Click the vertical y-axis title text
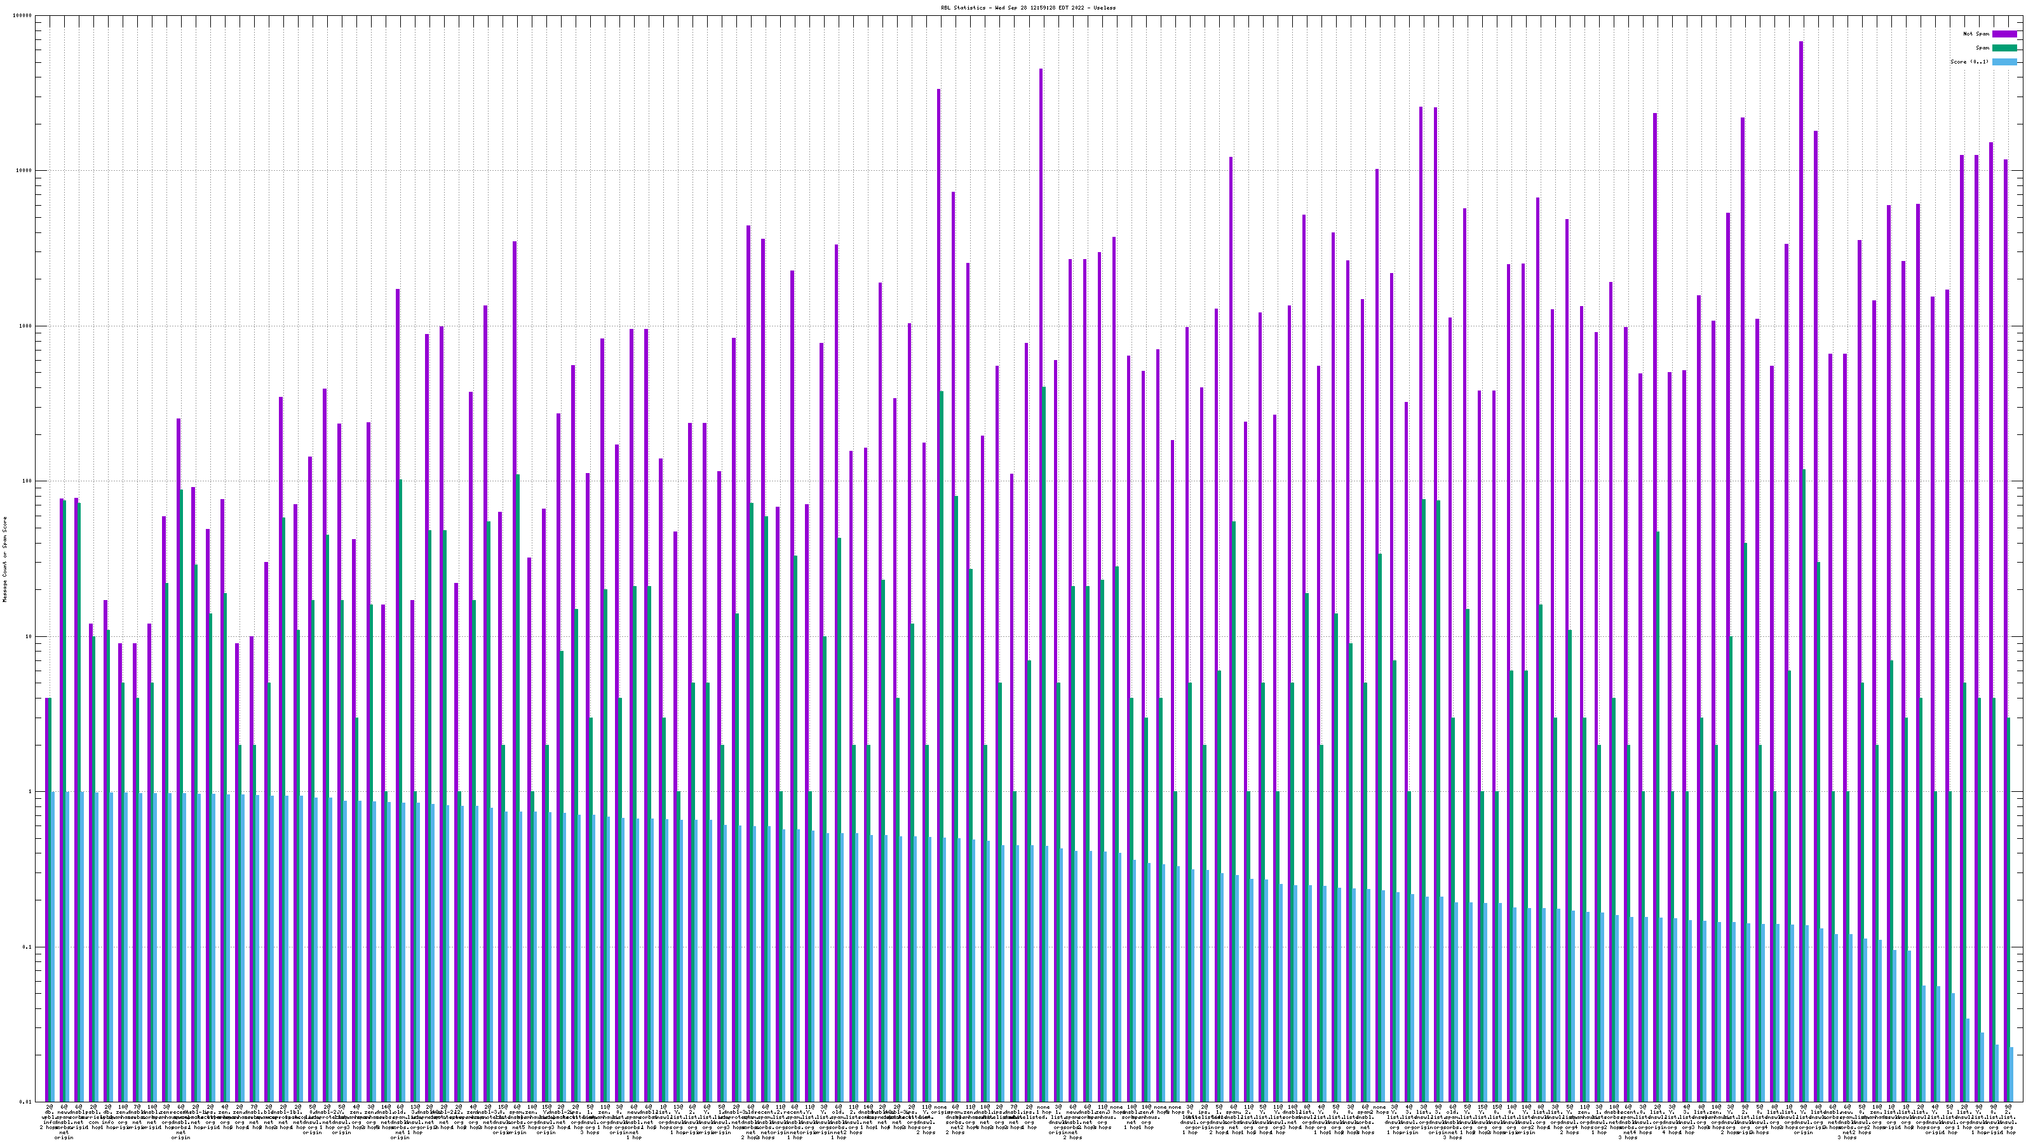This screenshot has height=1143, width=2033. pos(4,559)
